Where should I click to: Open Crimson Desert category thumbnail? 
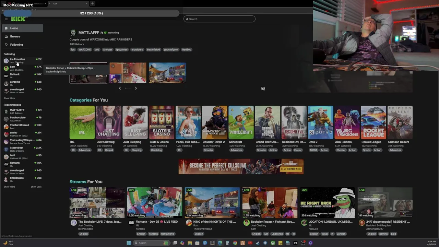coord(400,122)
